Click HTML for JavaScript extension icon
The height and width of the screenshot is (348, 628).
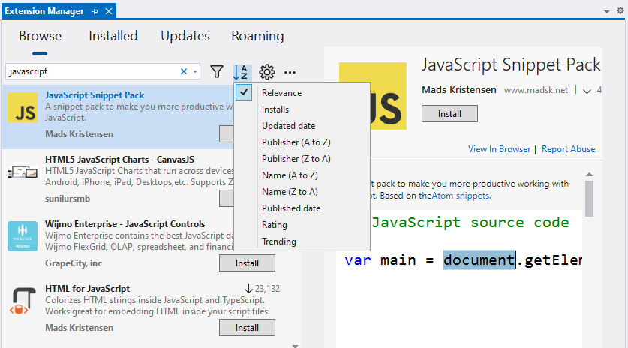click(x=21, y=301)
